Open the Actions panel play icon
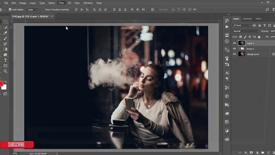The image size is (275, 155). (227, 27)
